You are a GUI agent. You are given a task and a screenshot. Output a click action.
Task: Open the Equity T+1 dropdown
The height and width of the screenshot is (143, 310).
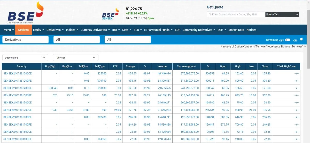(x=282, y=14)
